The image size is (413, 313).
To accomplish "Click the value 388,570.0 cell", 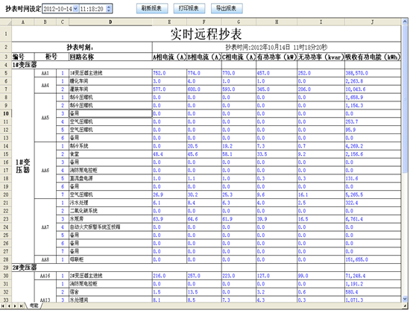I will click(x=373, y=73).
